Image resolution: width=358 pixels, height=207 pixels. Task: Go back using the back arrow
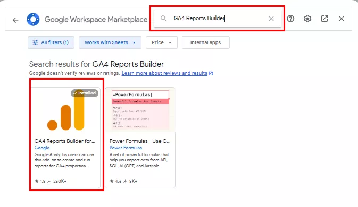pos(15,20)
